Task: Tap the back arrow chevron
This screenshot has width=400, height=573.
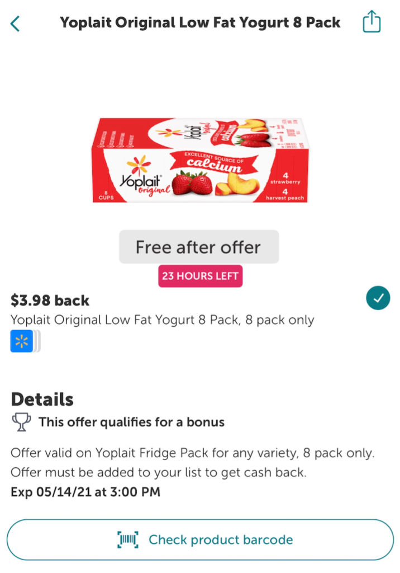Action: tap(15, 24)
